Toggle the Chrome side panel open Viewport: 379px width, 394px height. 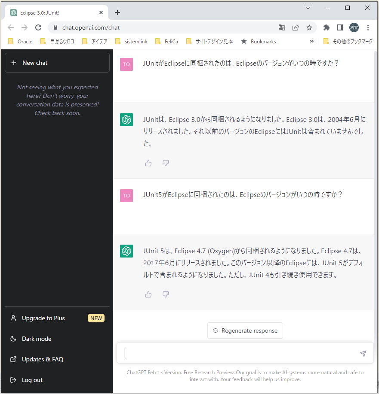340,27
